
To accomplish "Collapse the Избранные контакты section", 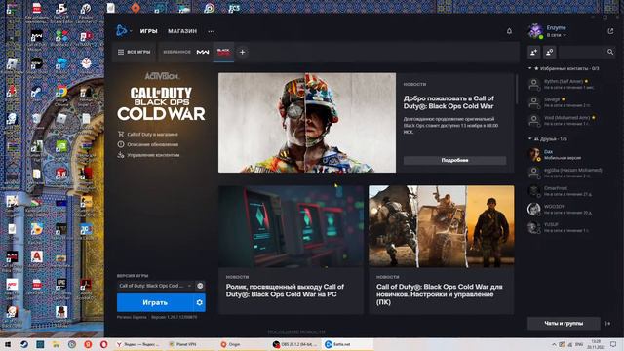I will pos(530,68).
